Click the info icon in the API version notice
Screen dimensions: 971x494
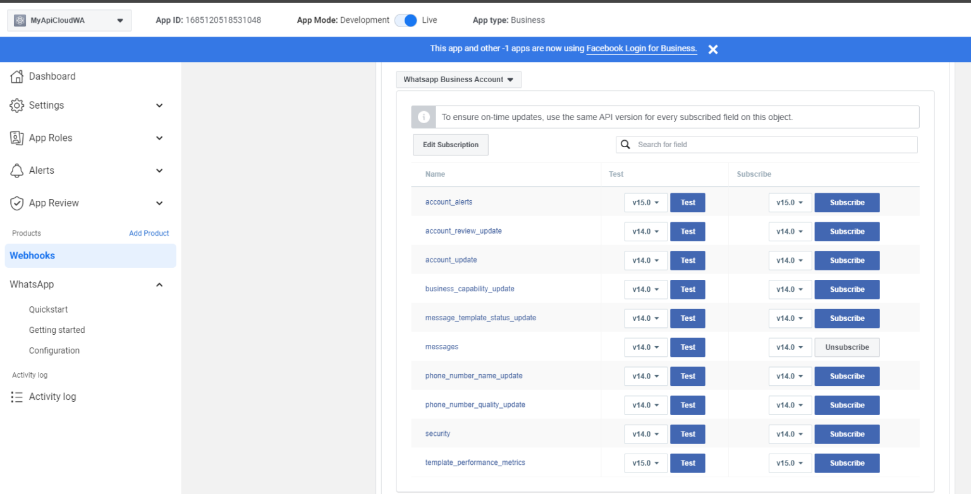424,117
